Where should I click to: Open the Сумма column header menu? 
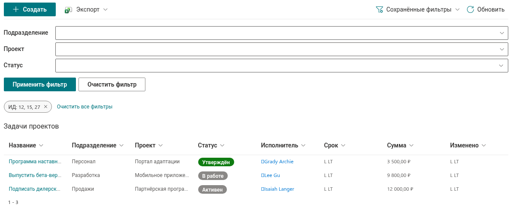pyautogui.click(x=400, y=145)
